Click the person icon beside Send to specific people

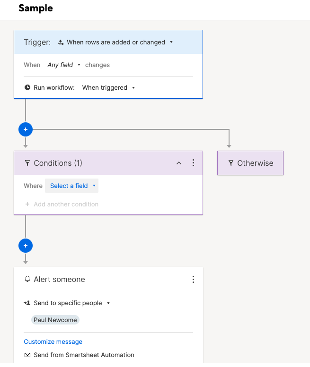tap(27, 303)
